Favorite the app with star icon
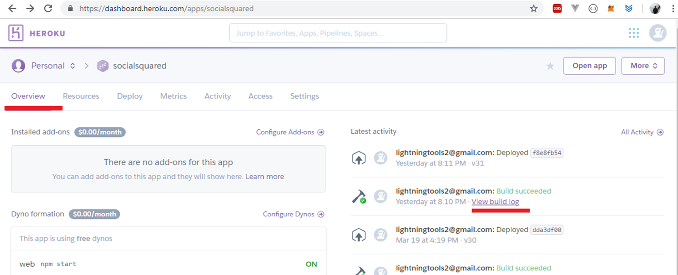 click(550, 66)
